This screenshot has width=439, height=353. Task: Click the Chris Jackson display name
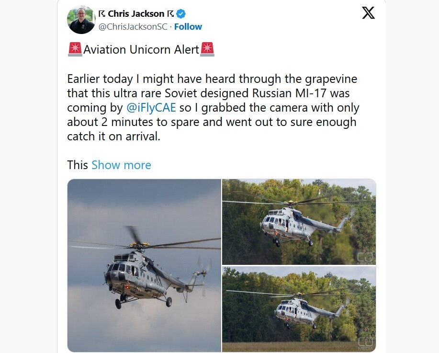click(136, 13)
